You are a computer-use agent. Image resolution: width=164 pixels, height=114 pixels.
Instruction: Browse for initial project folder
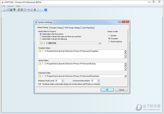pyautogui.click(x=100, y=43)
